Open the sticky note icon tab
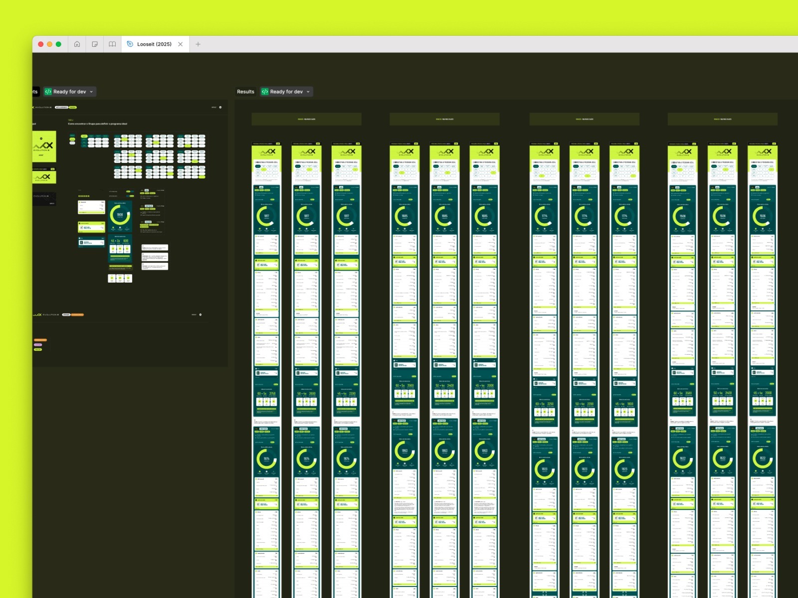 click(95, 44)
